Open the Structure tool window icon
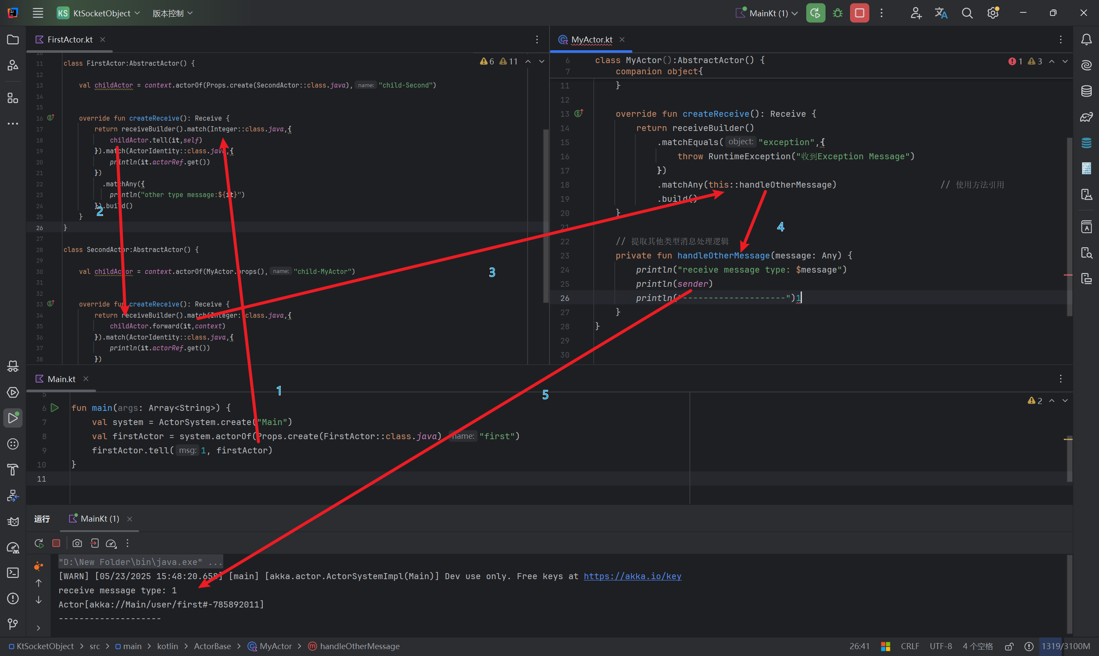The width and height of the screenshot is (1099, 656). coord(13,98)
